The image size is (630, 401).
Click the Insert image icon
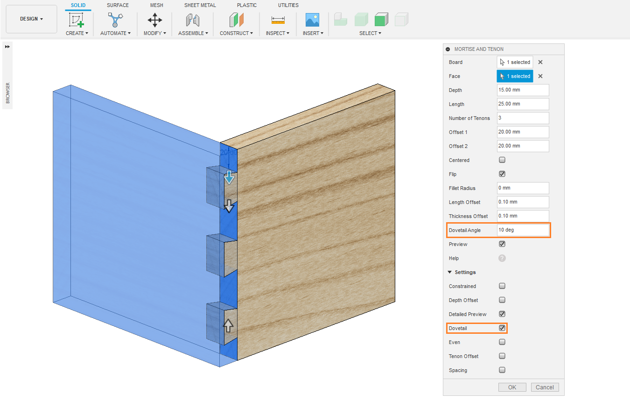point(312,20)
